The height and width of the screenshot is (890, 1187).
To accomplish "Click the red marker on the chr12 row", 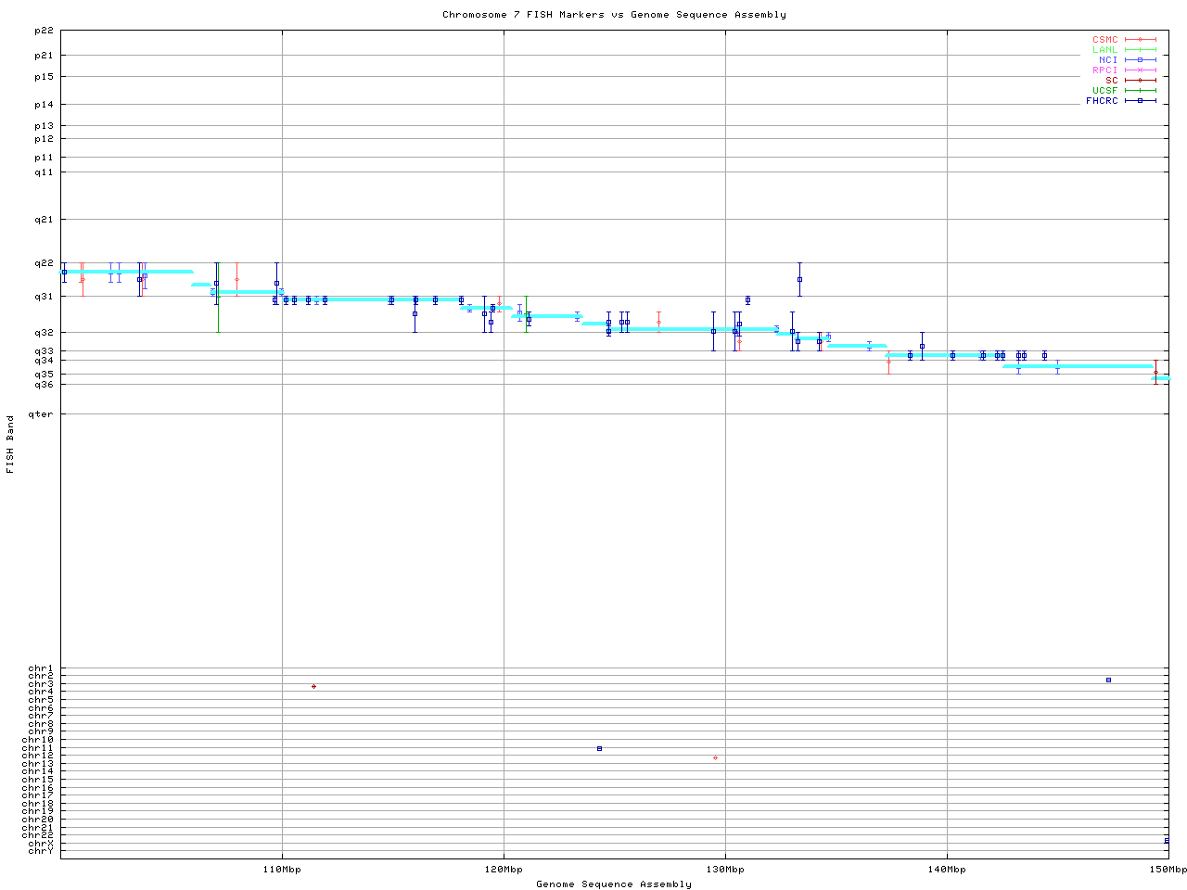I will 715,758.
